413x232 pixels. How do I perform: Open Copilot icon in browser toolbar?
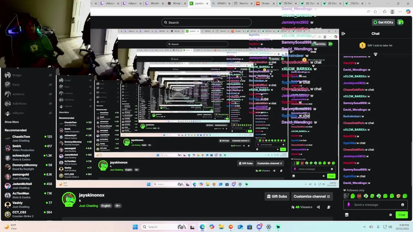tap(408, 12)
